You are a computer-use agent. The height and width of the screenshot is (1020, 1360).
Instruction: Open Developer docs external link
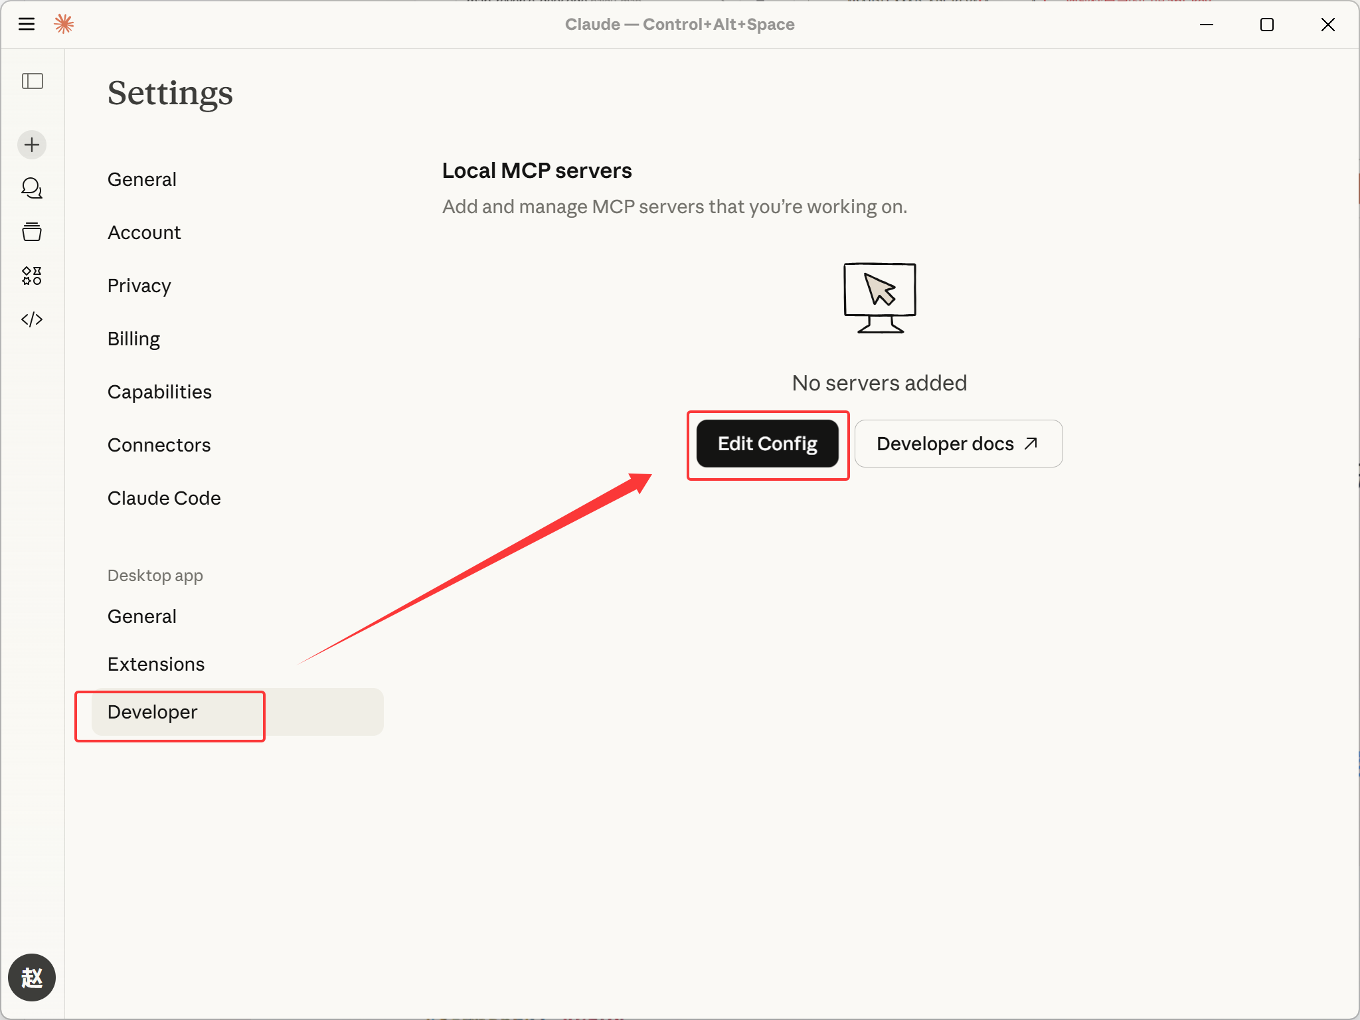[x=958, y=444]
